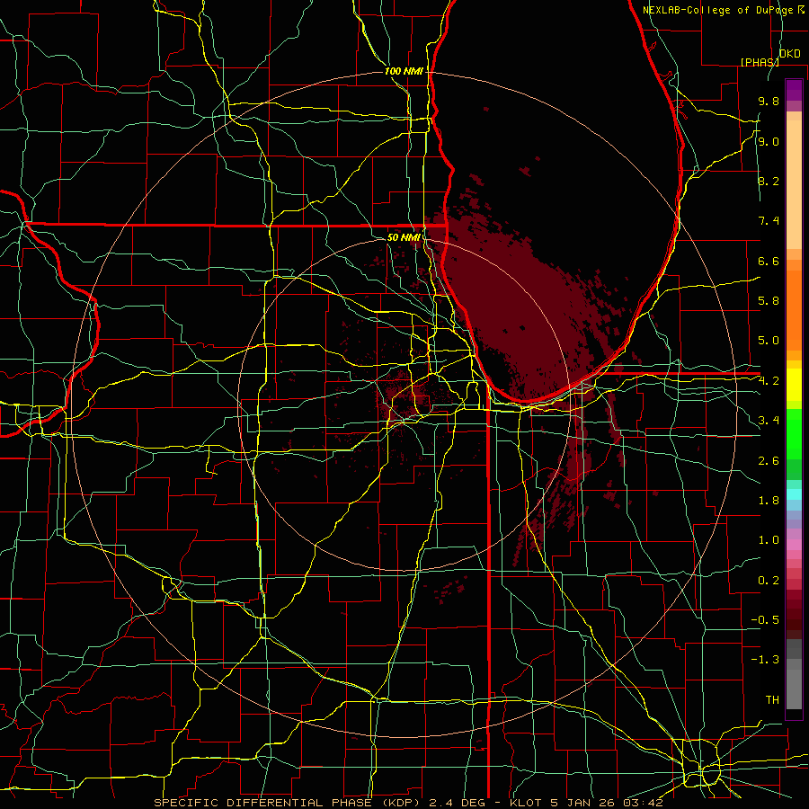
Task: Click the pale peach swatch on the color bar
Action: pos(794,186)
